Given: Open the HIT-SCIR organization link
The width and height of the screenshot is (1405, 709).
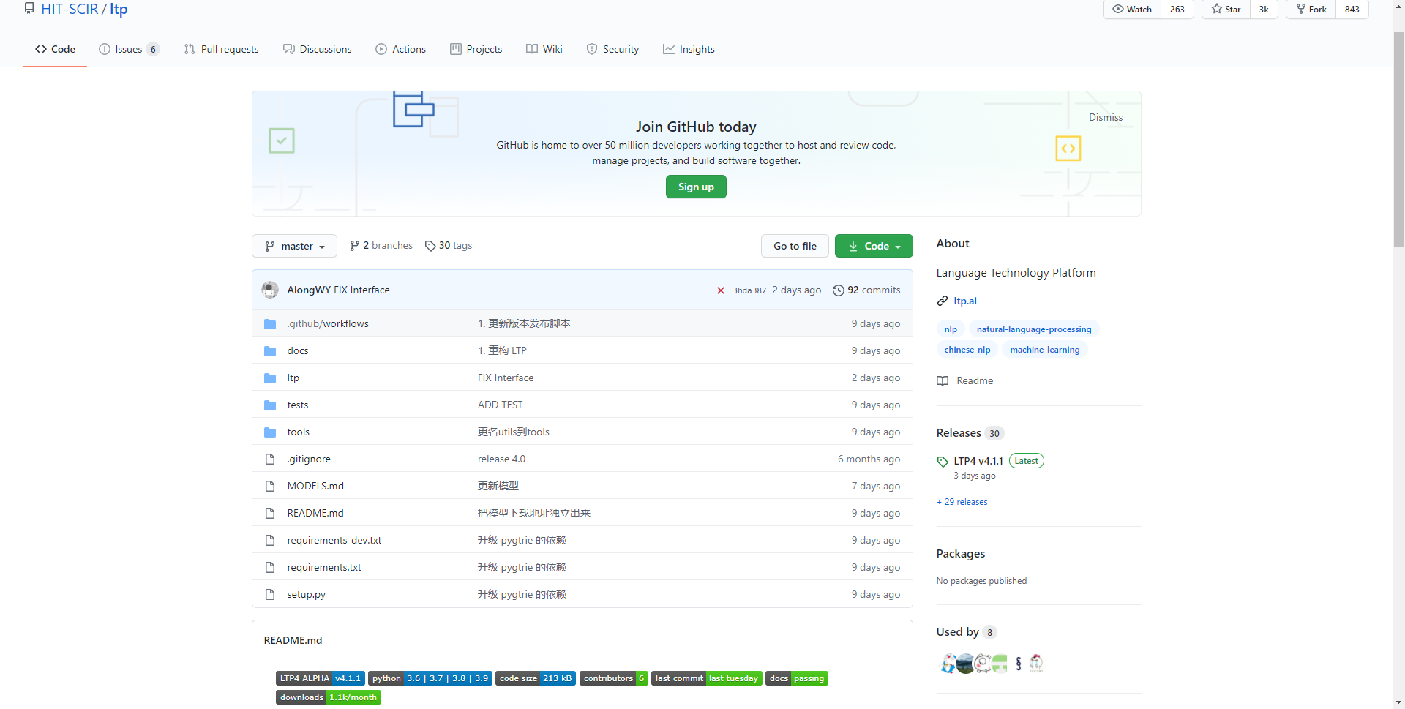Looking at the screenshot, I should (70, 9).
